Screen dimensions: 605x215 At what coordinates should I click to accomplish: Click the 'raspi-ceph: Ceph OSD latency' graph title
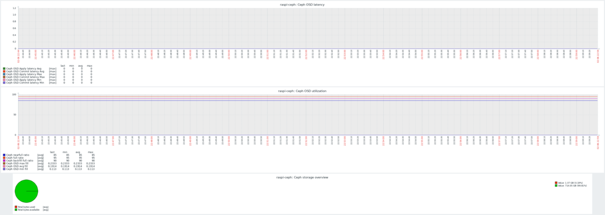pyautogui.click(x=302, y=5)
